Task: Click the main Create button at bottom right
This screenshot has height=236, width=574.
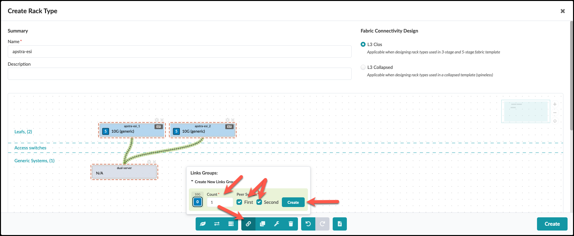Action: 552,224
